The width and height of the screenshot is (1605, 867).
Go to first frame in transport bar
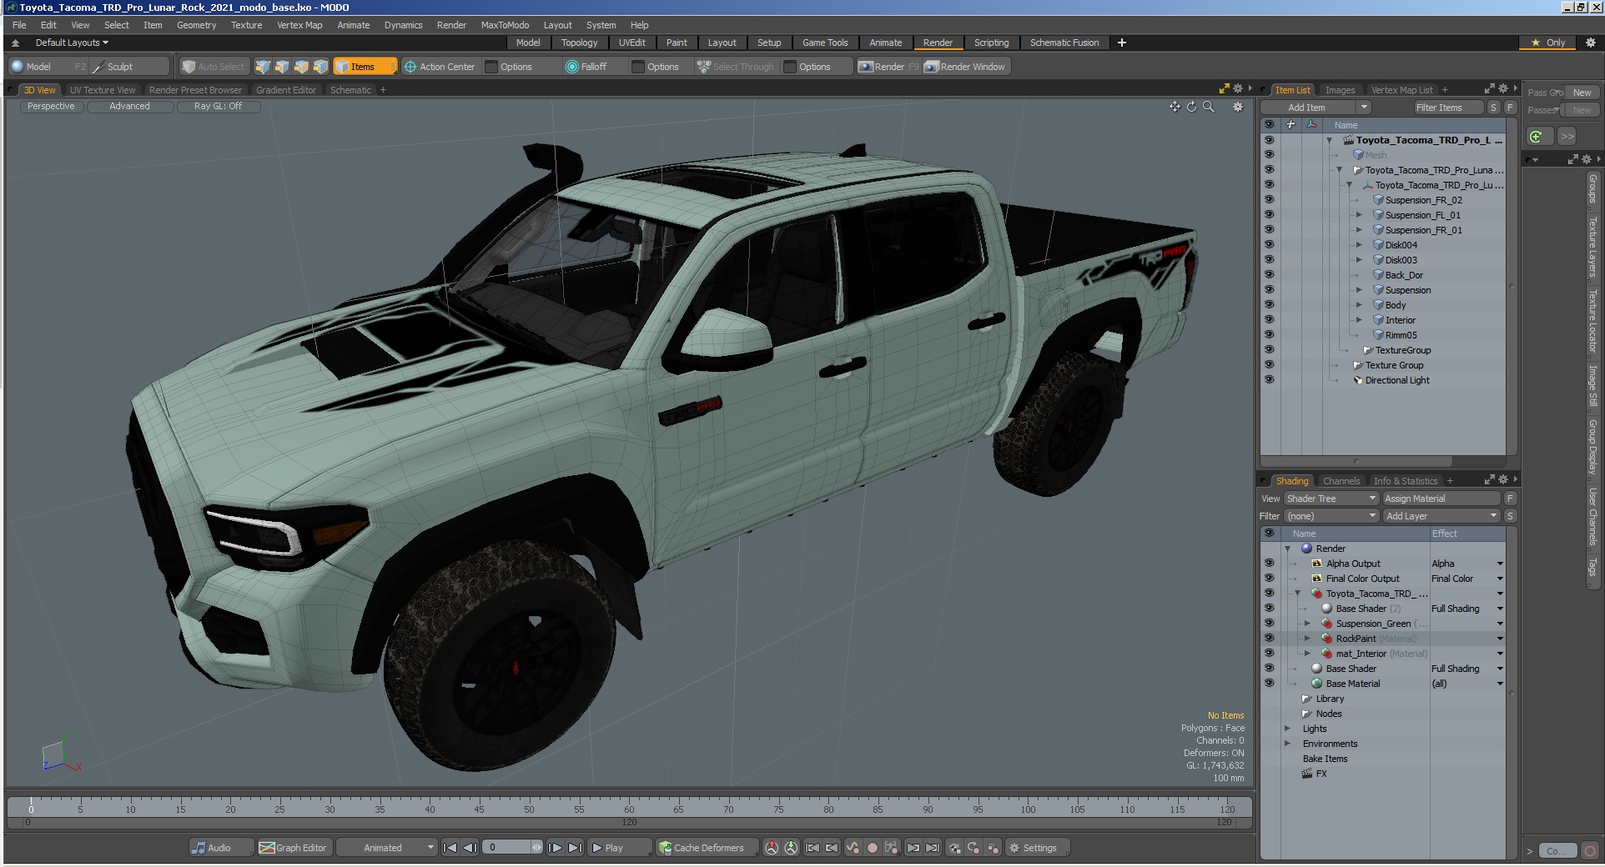450,848
